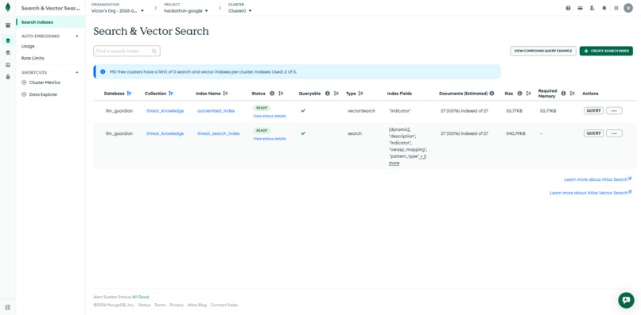Click QUERY button for threat_search_index
This screenshot has height=315, width=641.
click(593, 133)
